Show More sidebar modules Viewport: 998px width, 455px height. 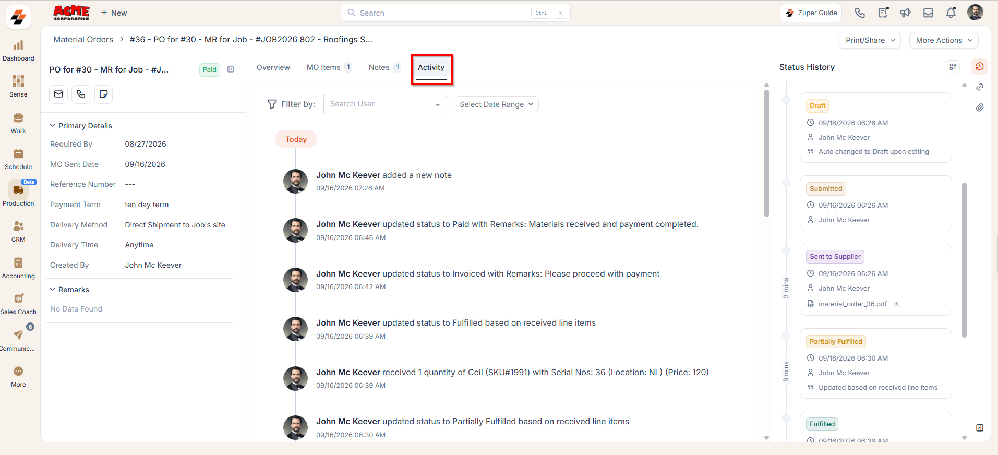(18, 376)
